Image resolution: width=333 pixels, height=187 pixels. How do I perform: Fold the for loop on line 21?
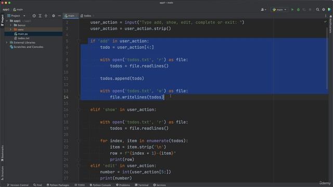click(x=78, y=141)
